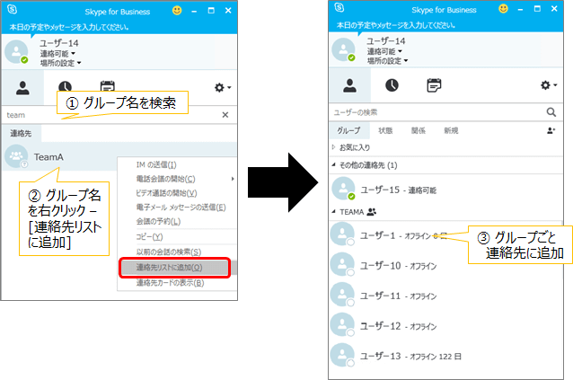Viewport: 573px width, 380px height.
Task: Collapse the TEAMA group
Action: click(x=333, y=211)
